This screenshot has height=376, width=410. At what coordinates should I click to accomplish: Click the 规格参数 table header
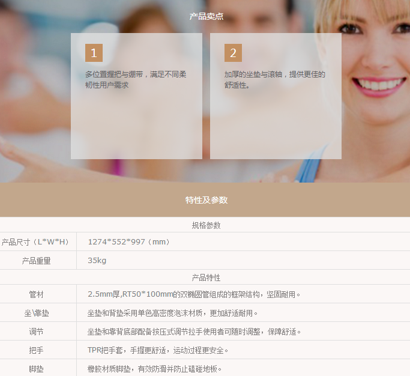(x=206, y=225)
